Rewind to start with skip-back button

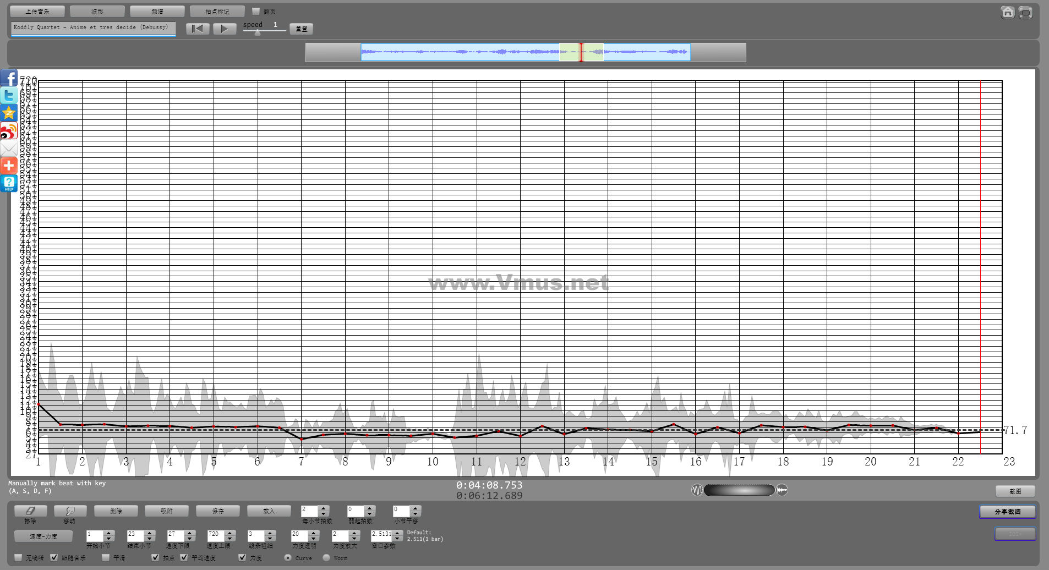[x=198, y=29]
